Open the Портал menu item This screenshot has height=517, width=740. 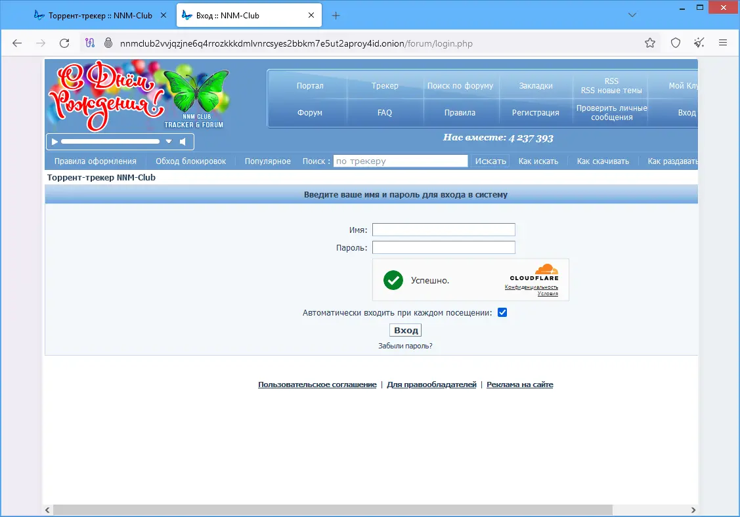310,86
